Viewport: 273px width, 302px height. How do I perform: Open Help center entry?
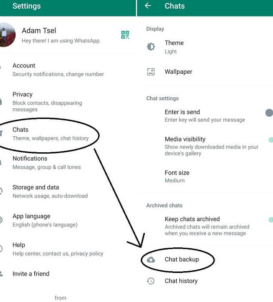pos(68,249)
